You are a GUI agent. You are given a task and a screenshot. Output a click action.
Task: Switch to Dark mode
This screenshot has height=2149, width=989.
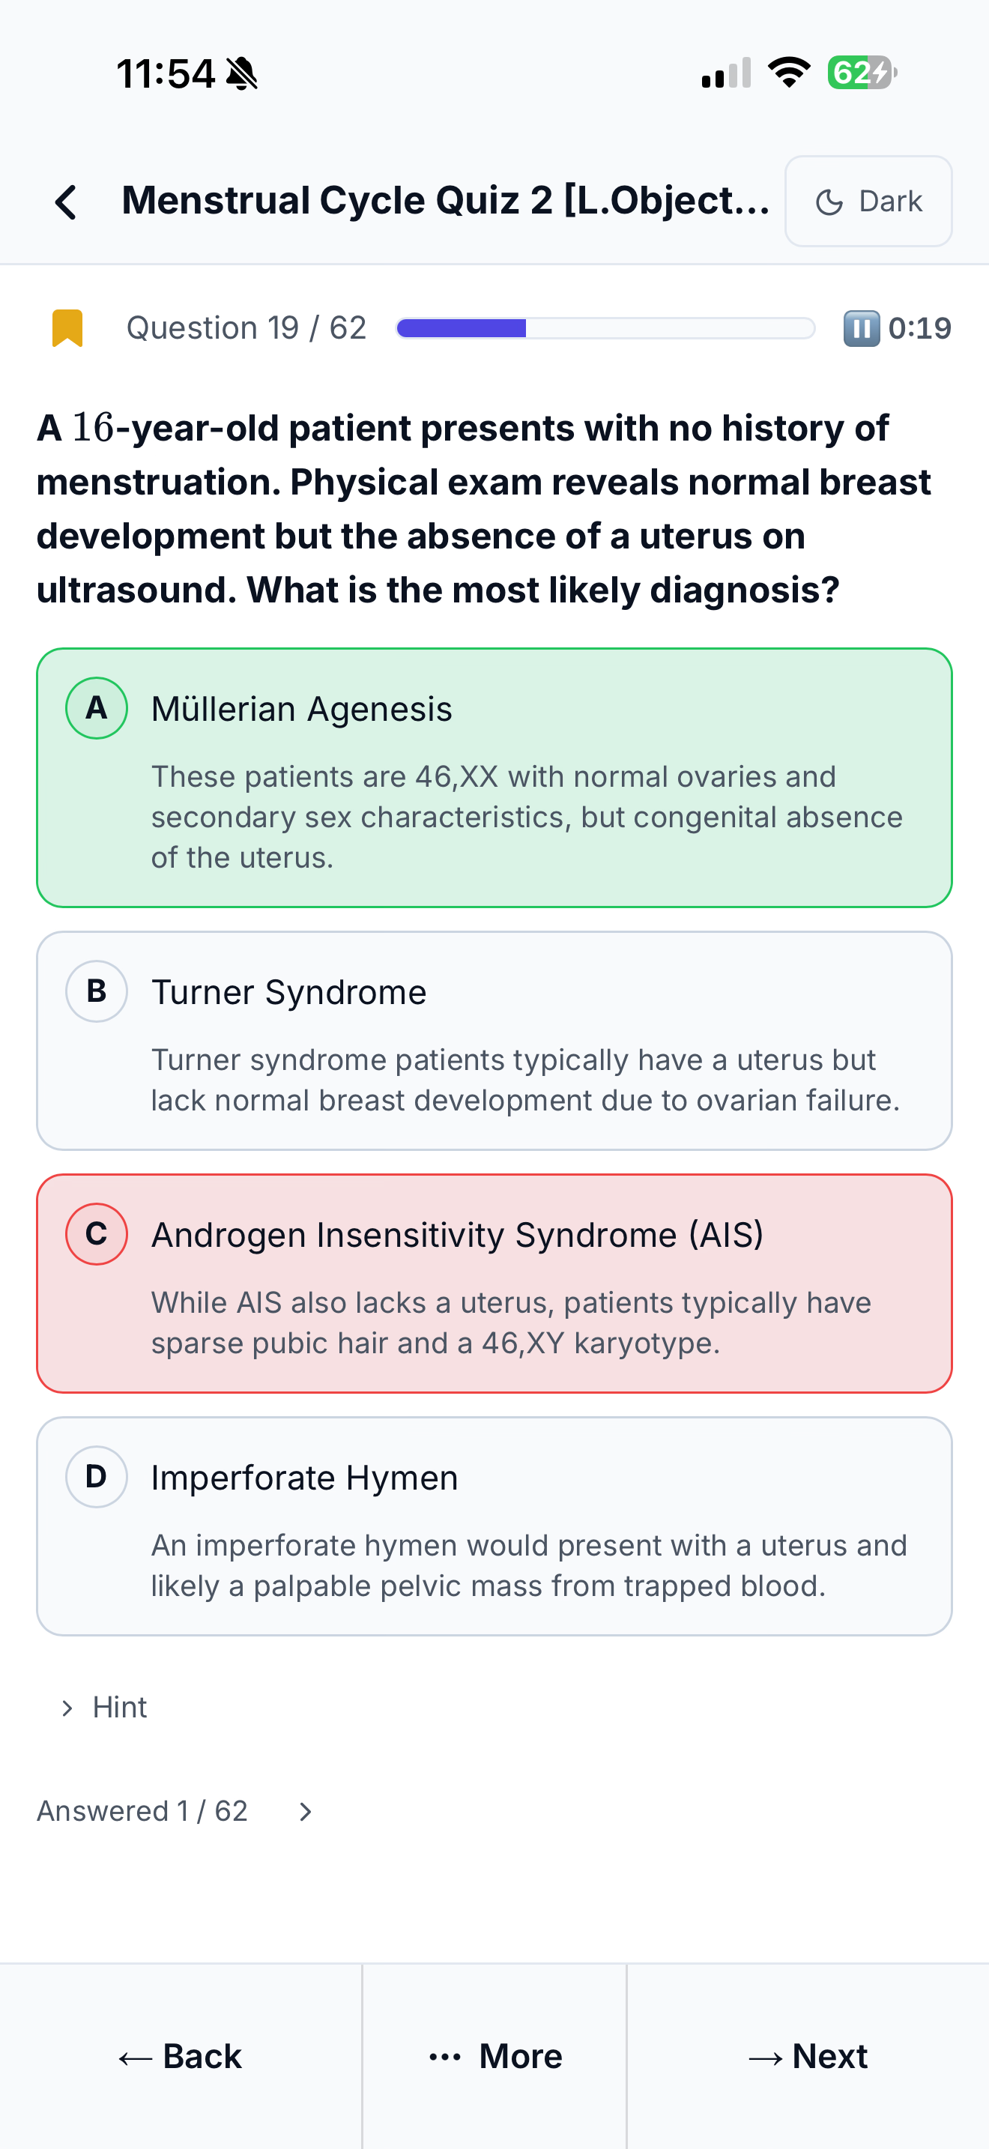[x=868, y=201]
